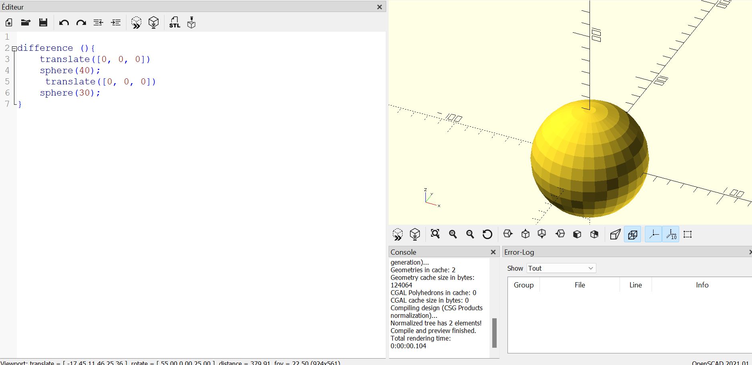Click the Console vertical scrollbar thumb
Screen dimensions: 752x365
pos(494,333)
